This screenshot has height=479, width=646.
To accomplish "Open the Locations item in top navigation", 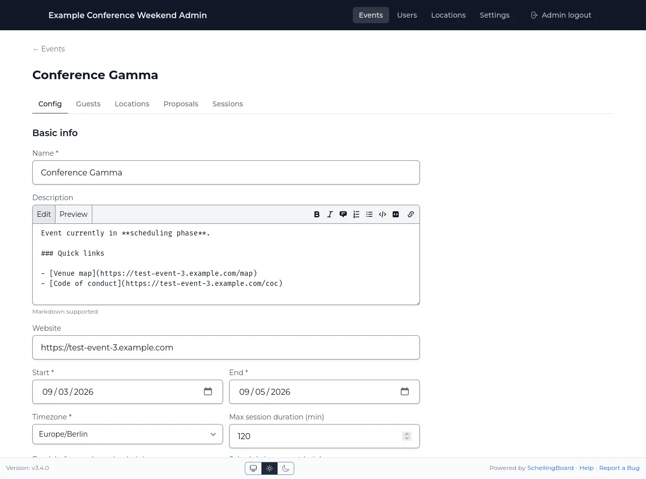I will (448, 15).
